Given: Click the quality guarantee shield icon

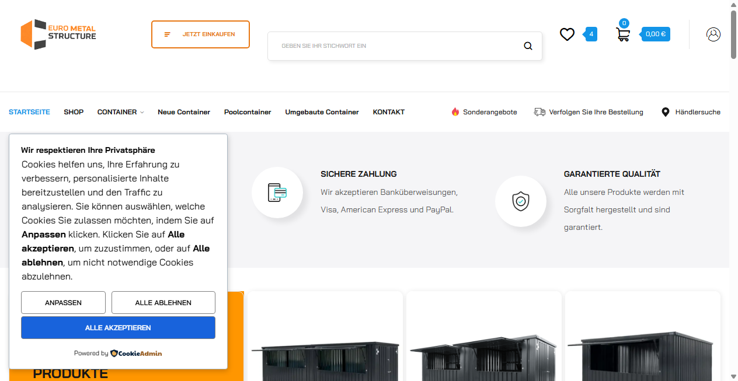Looking at the screenshot, I should coord(520,201).
